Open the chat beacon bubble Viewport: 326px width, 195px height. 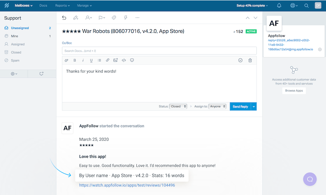310,179
